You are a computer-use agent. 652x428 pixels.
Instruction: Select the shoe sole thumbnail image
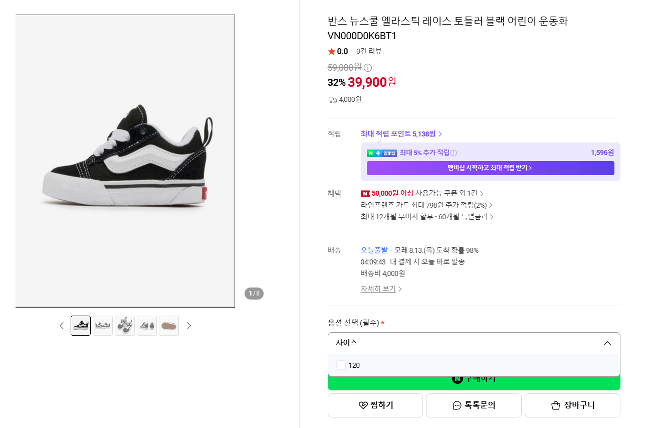(169, 326)
